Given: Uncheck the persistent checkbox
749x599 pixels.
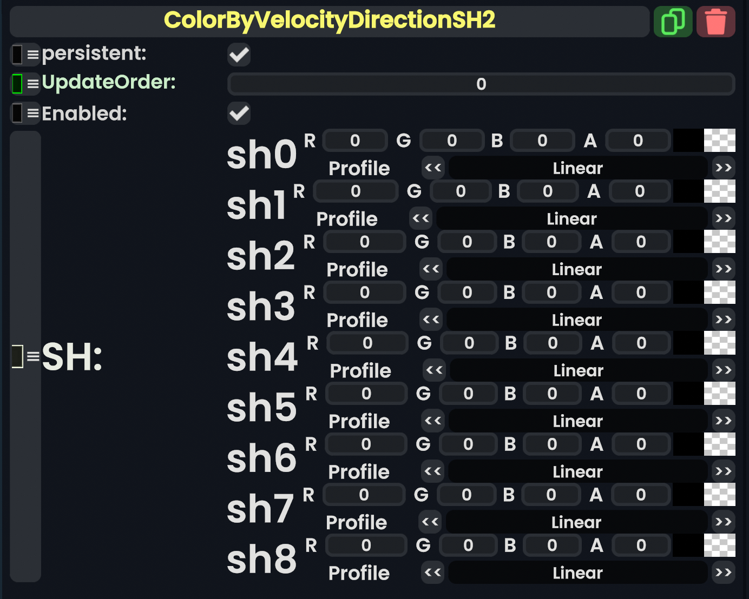Looking at the screenshot, I should click(239, 55).
